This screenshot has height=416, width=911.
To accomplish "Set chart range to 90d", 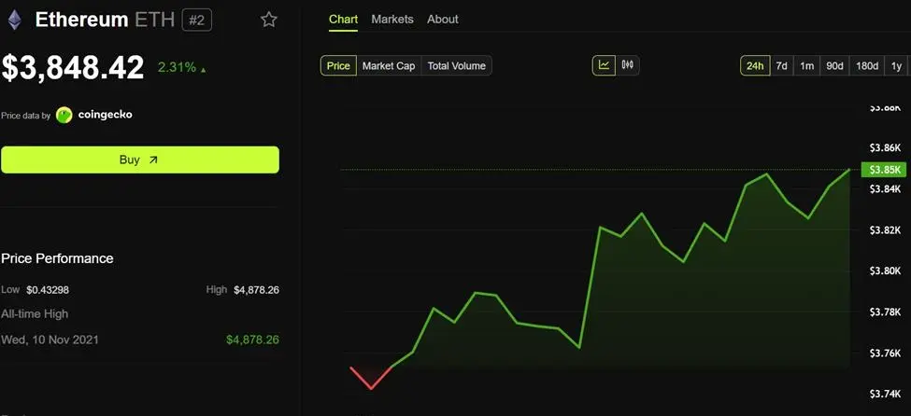I will [835, 65].
